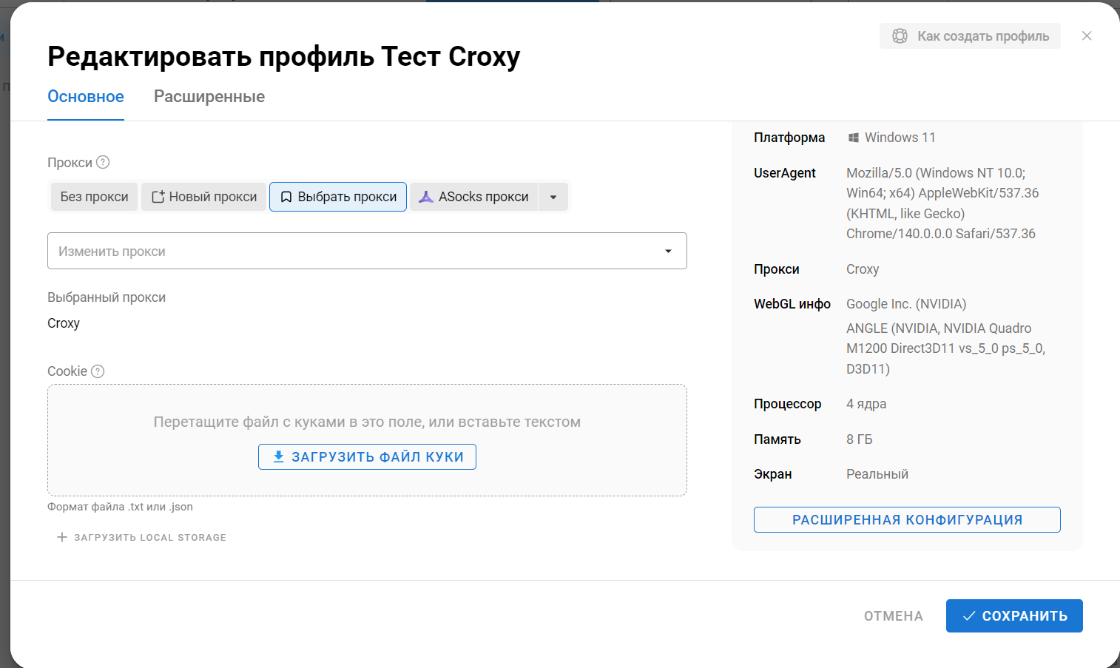
Task: Click the Сохранить button
Action: coord(1013,615)
